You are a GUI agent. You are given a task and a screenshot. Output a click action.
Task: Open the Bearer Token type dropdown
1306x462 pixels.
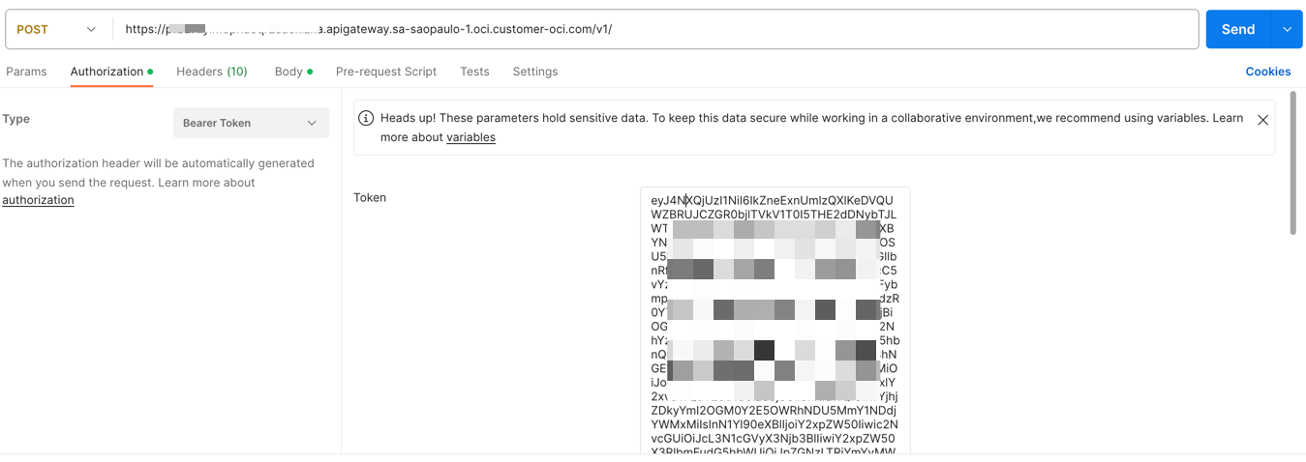(251, 123)
